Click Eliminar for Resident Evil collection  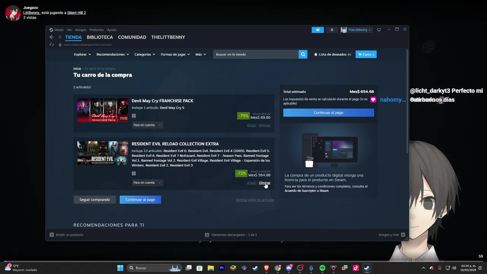(265, 183)
